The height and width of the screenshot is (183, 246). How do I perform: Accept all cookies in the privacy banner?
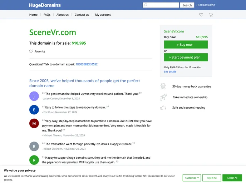click(232, 178)
